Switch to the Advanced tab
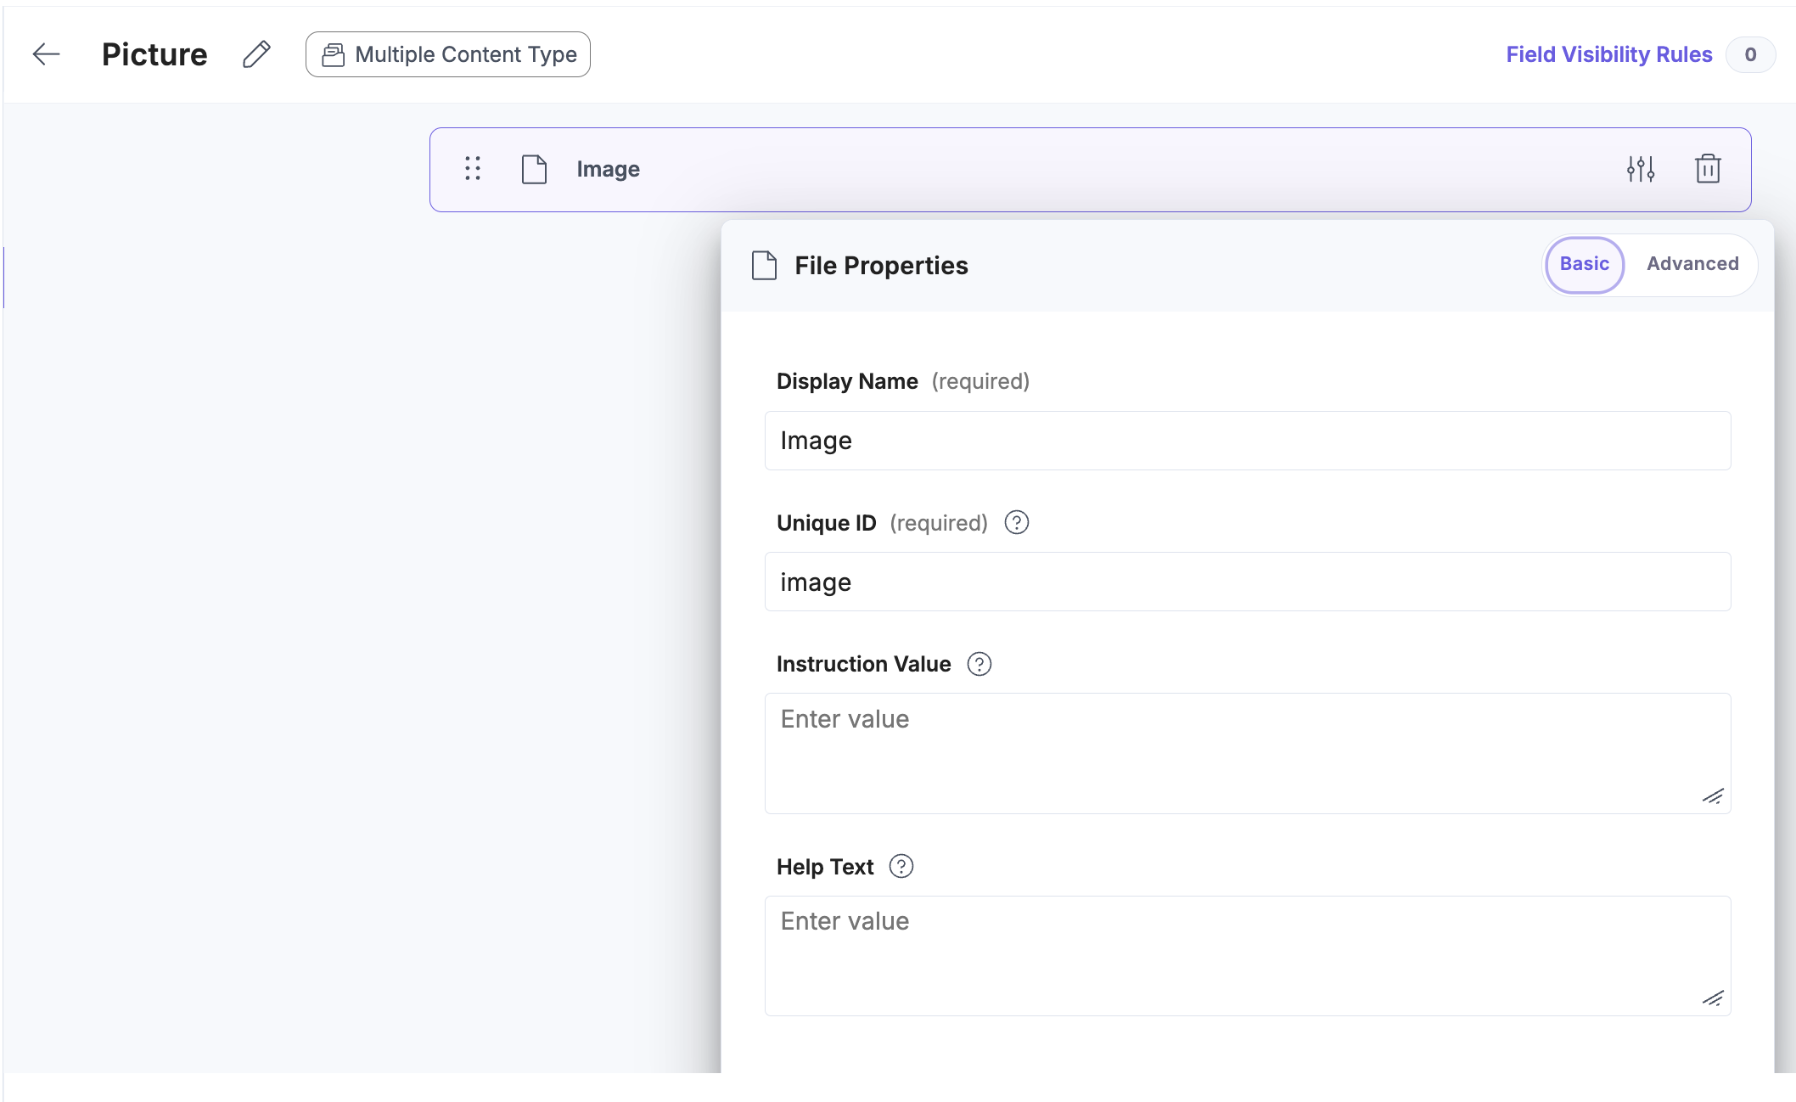This screenshot has width=1796, height=1102. [x=1692, y=264]
